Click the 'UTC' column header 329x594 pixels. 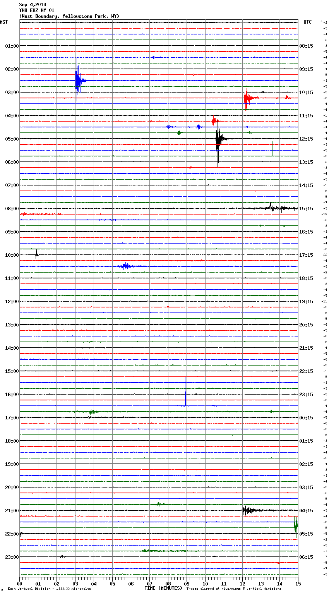pos(308,22)
